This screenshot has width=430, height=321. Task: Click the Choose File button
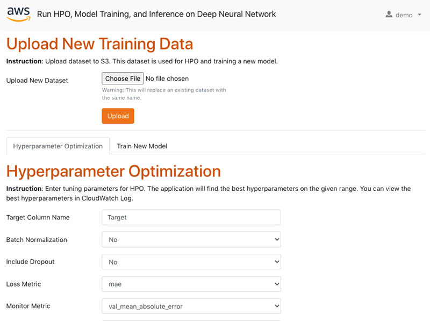coord(123,79)
